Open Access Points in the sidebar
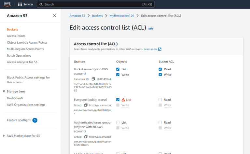This screenshot has height=154, width=250. [x=16, y=36]
